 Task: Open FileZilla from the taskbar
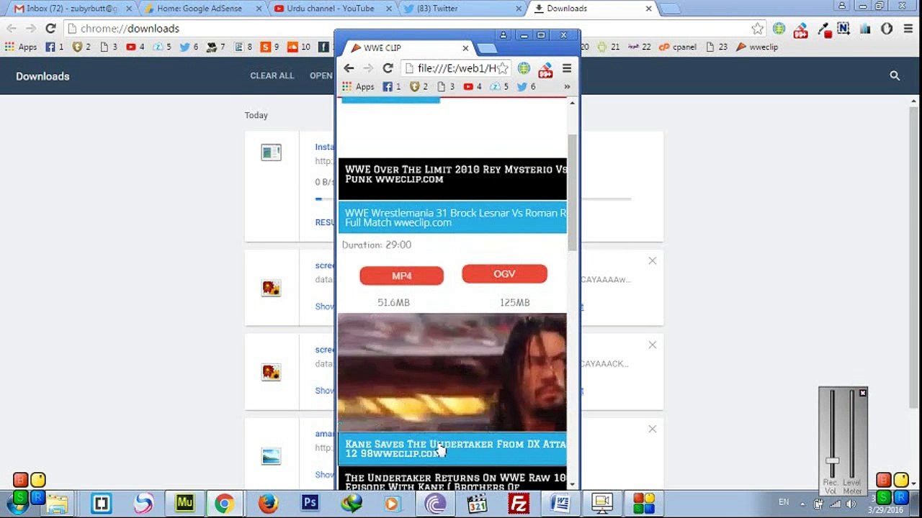tap(518, 503)
